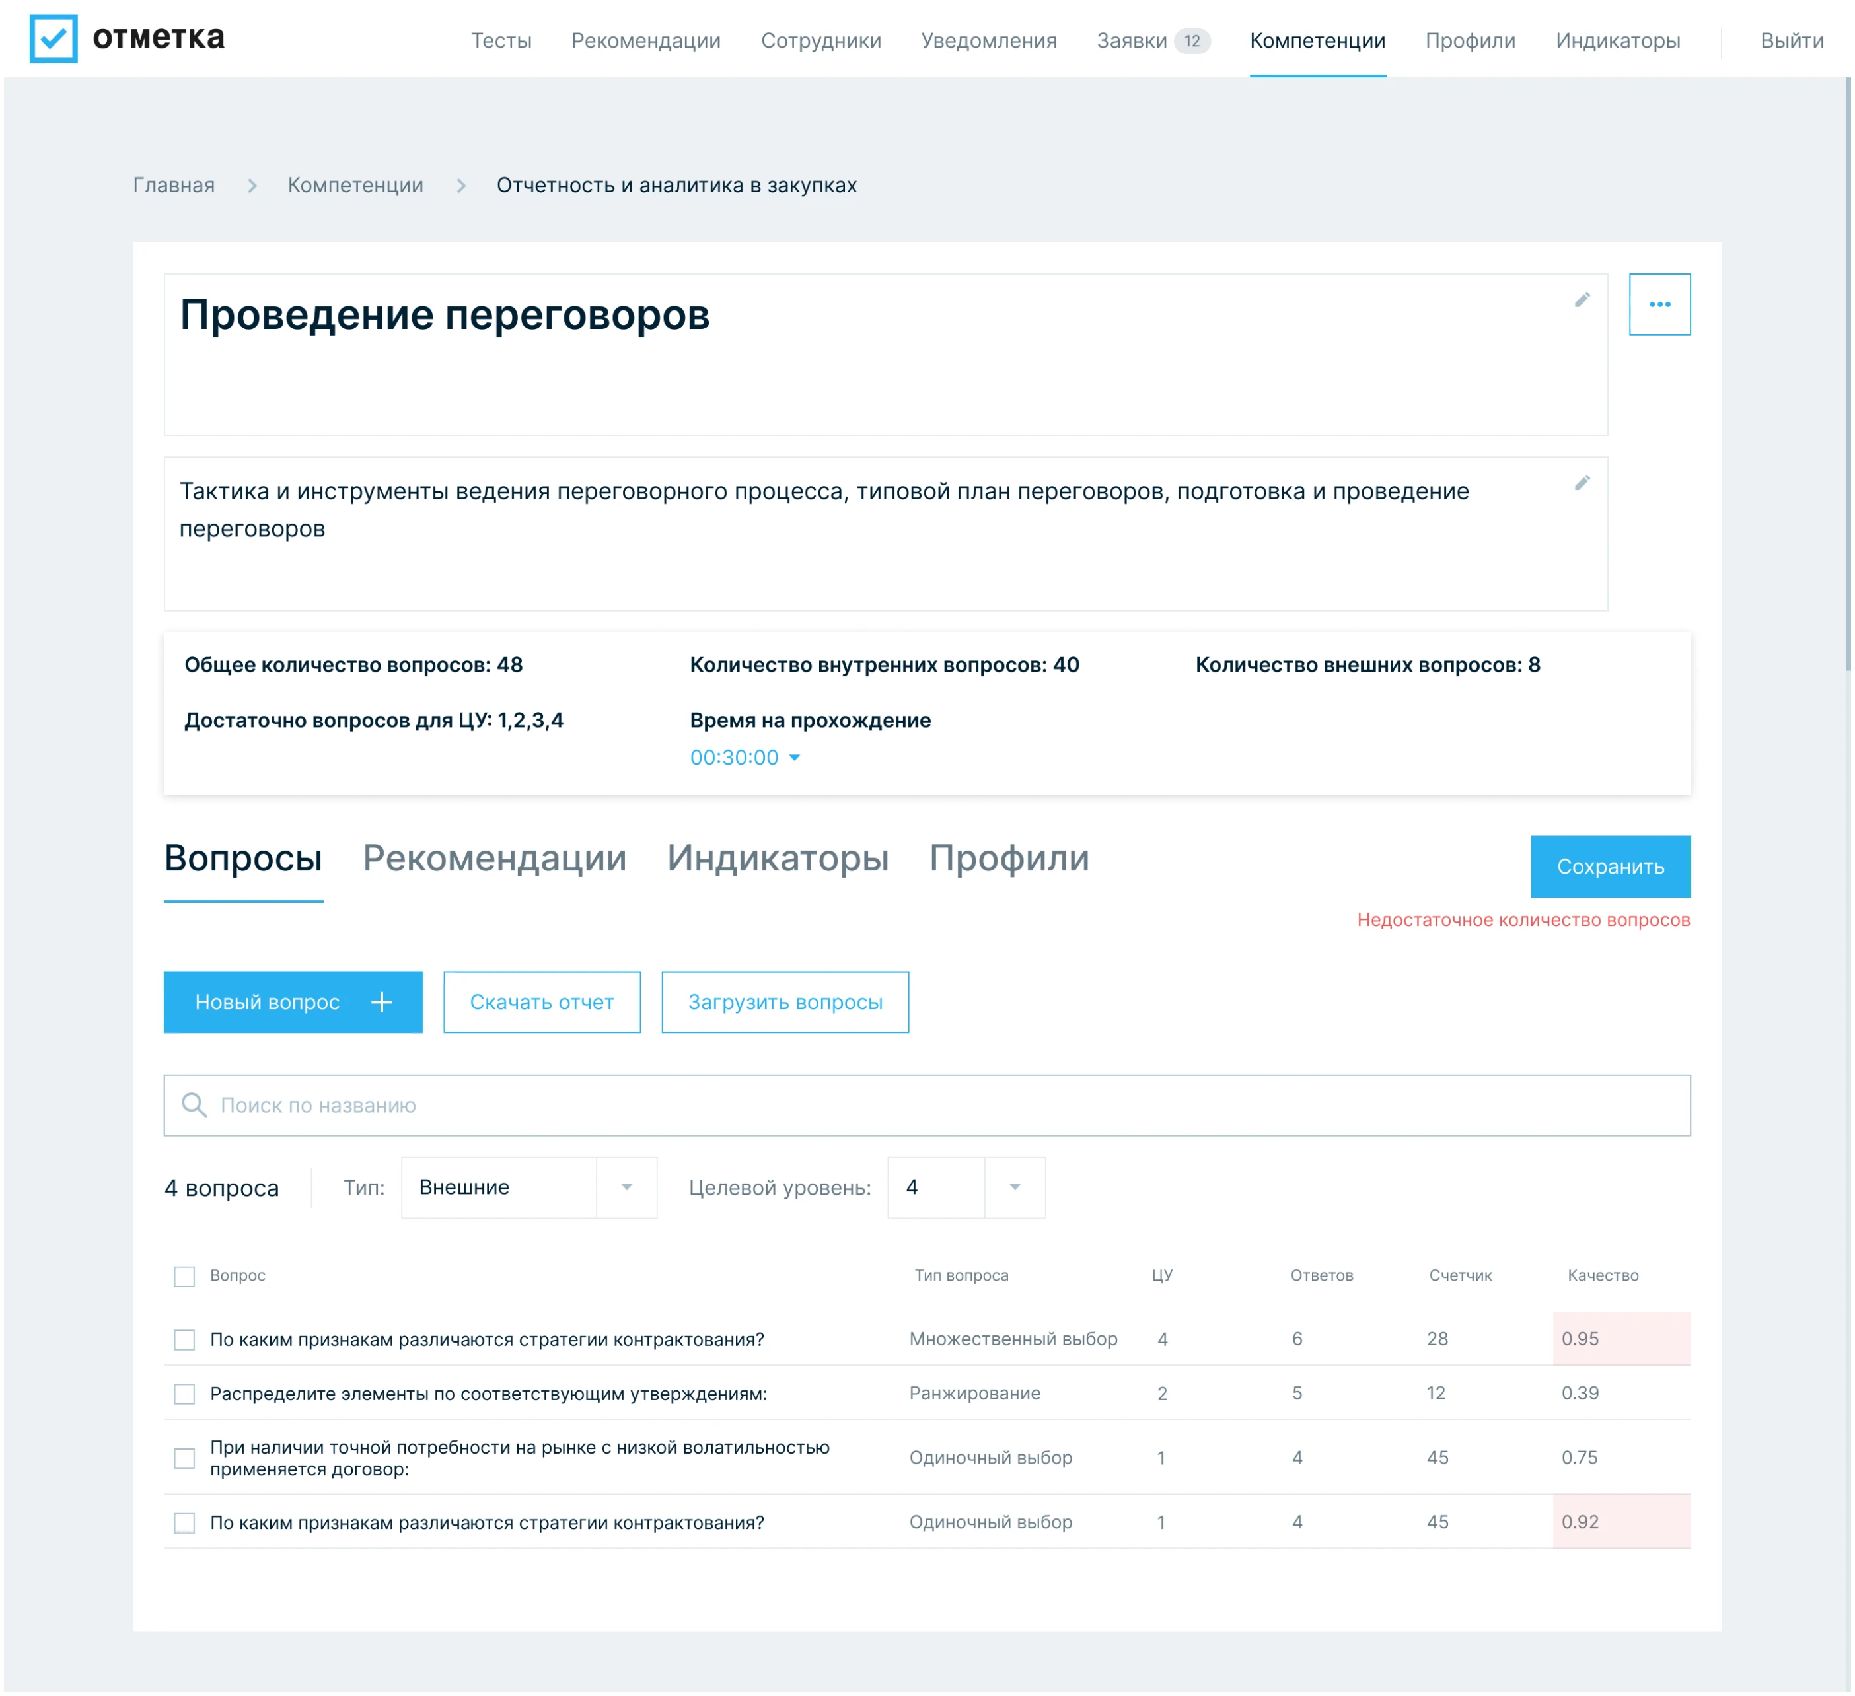Open Уведомления in the top navigation
The image size is (1855, 1696).
point(988,40)
